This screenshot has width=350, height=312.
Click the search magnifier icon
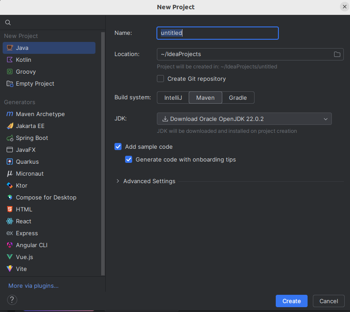coord(8,23)
